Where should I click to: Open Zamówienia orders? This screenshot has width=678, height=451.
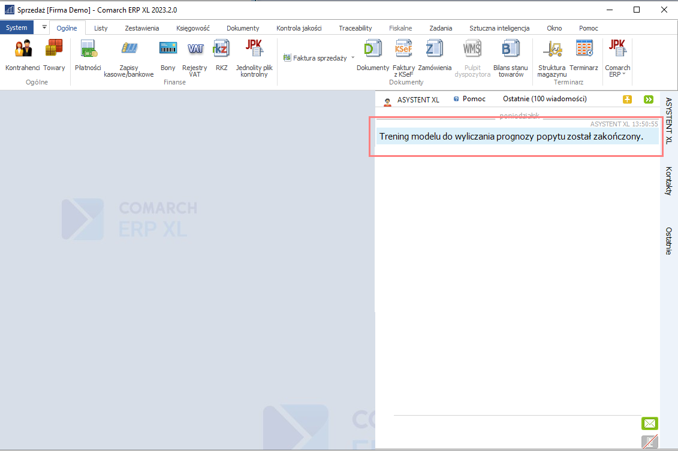click(435, 55)
